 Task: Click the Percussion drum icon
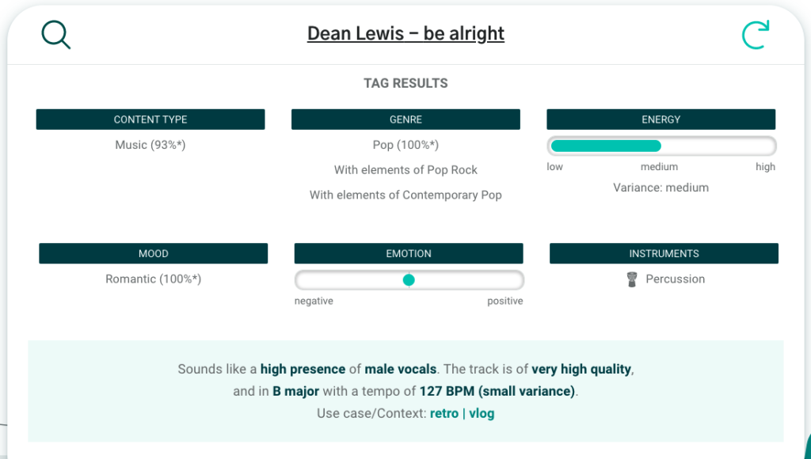(631, 279)
